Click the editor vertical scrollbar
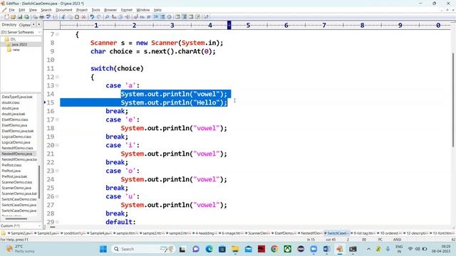 [453, 100]
